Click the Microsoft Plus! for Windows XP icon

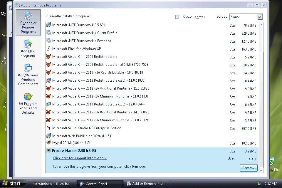[48, 48]
